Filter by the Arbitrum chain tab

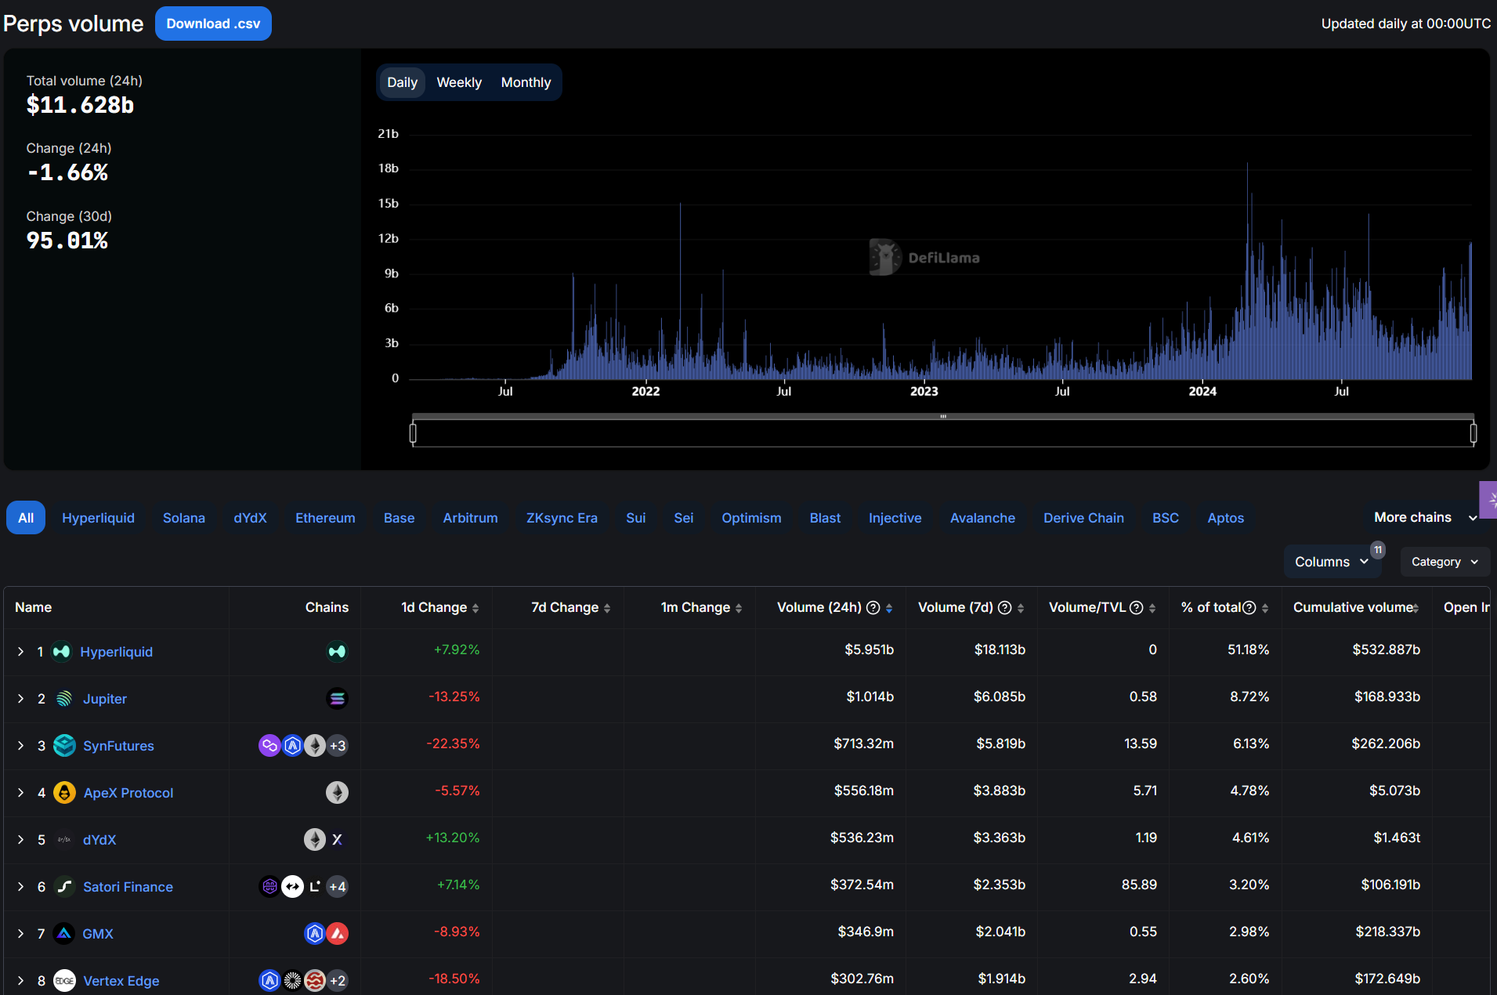pos(470,518)
